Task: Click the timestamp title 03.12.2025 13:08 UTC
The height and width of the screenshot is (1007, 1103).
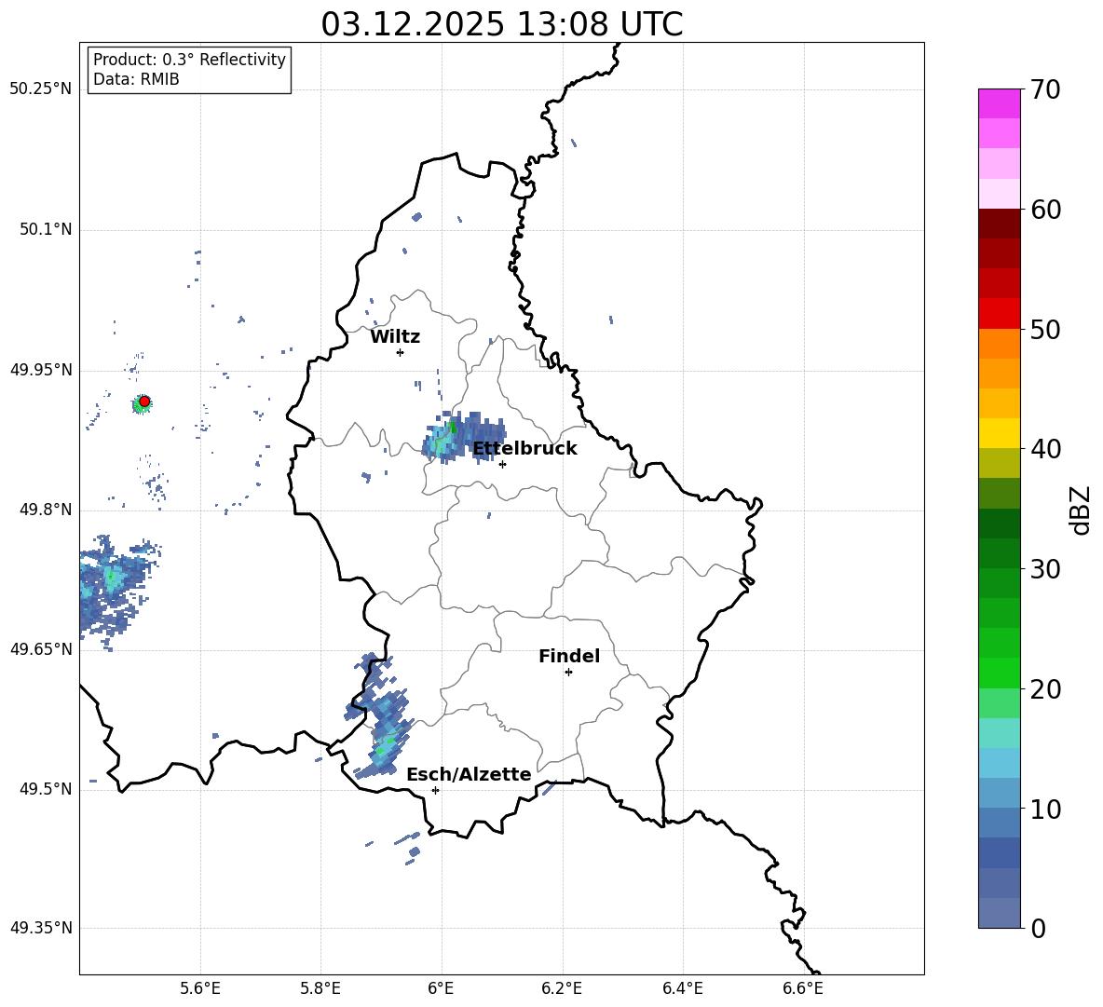Action: click(501, 24)
